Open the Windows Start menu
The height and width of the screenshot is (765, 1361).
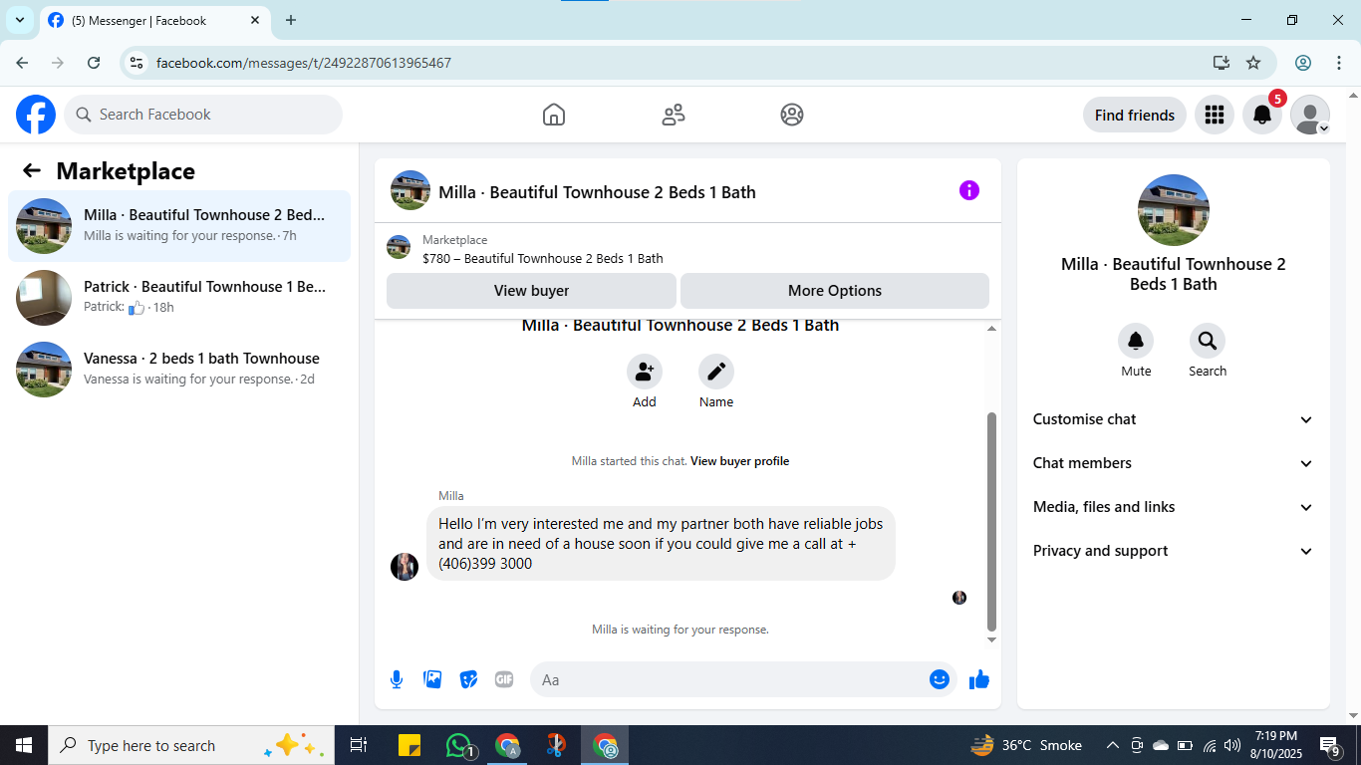(24, 745)
